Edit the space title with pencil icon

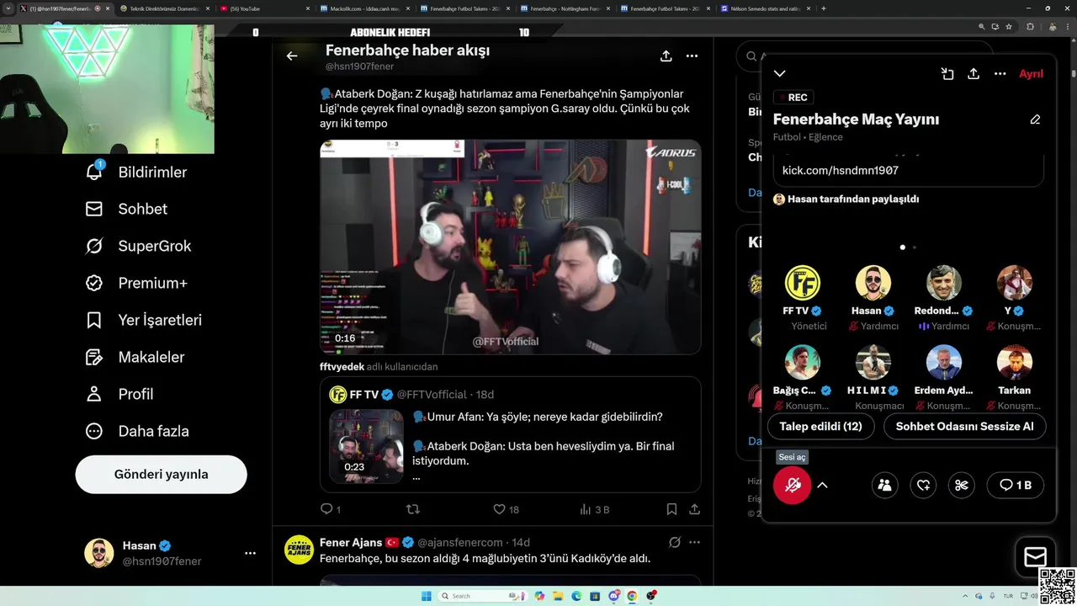point(1035,120)
